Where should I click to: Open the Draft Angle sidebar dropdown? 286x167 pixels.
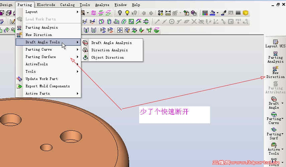click(x=282, y=103)
